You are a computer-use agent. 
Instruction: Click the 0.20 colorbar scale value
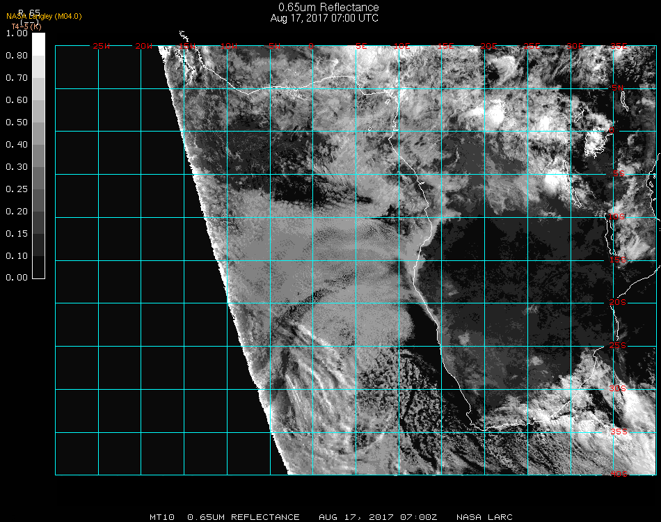(x=17, y=212)
